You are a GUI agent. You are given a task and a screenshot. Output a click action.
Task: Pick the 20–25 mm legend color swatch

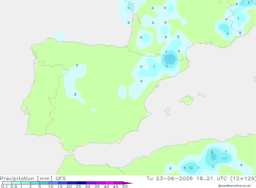72,183
